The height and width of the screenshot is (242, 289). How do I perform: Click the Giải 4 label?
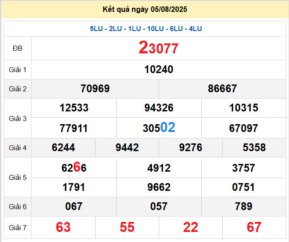pyautogui.click(x=17, y=148)
